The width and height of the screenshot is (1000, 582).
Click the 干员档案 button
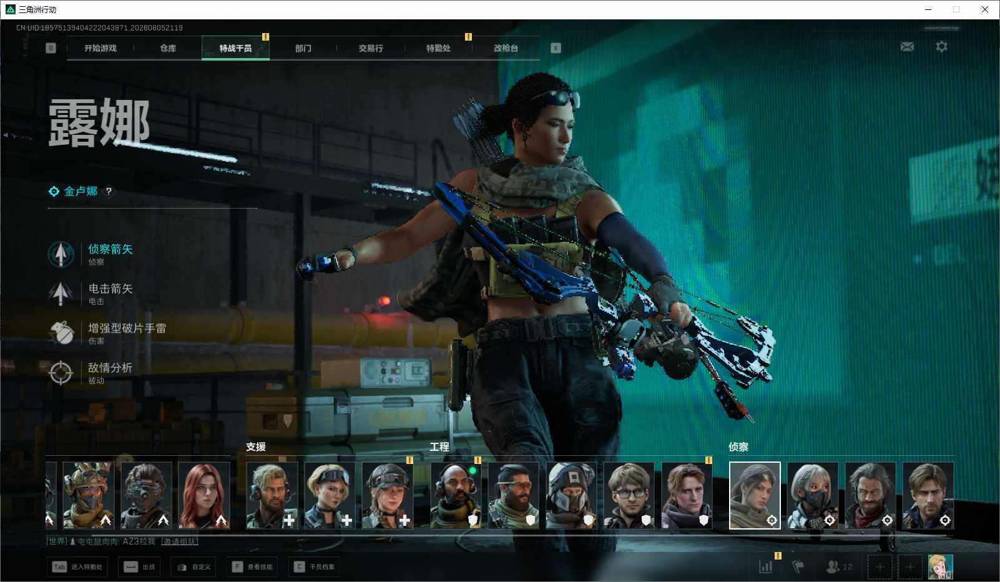point(315,567)
